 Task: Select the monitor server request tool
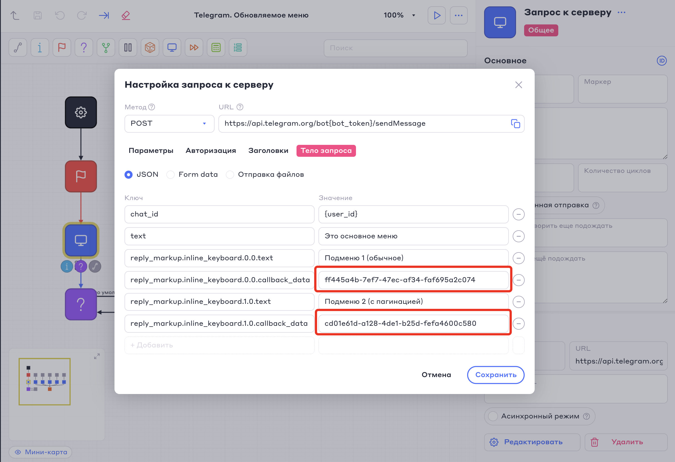tap(172, 47)
